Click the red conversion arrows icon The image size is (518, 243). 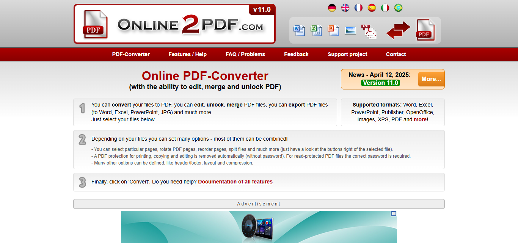(398, 30)
